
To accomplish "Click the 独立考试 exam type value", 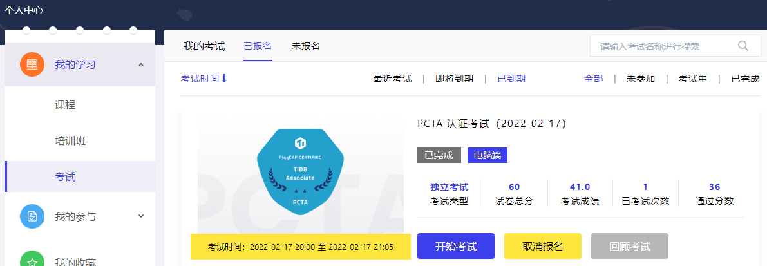I will tap(449, 187).
